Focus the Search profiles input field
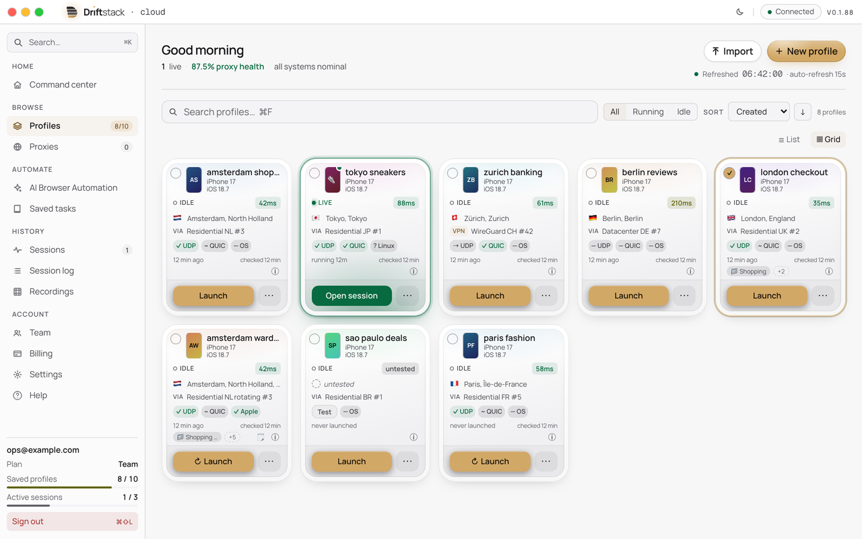Viewport: 862px width, 539px height. [380, 112]
